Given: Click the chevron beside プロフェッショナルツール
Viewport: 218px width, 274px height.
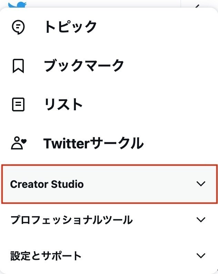Looking at the screenshot, I should tap(201, 220).
